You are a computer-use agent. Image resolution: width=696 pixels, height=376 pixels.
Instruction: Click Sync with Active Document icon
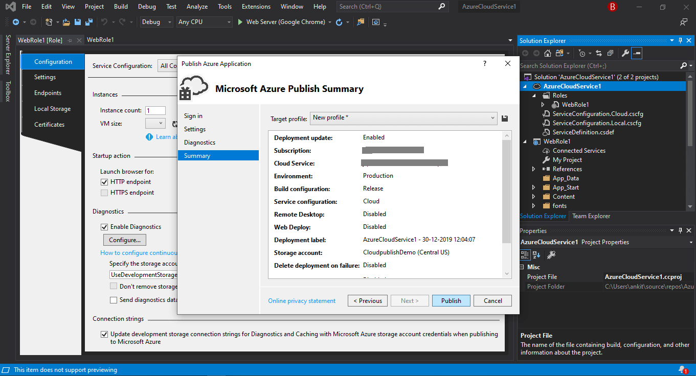[599, 53]
